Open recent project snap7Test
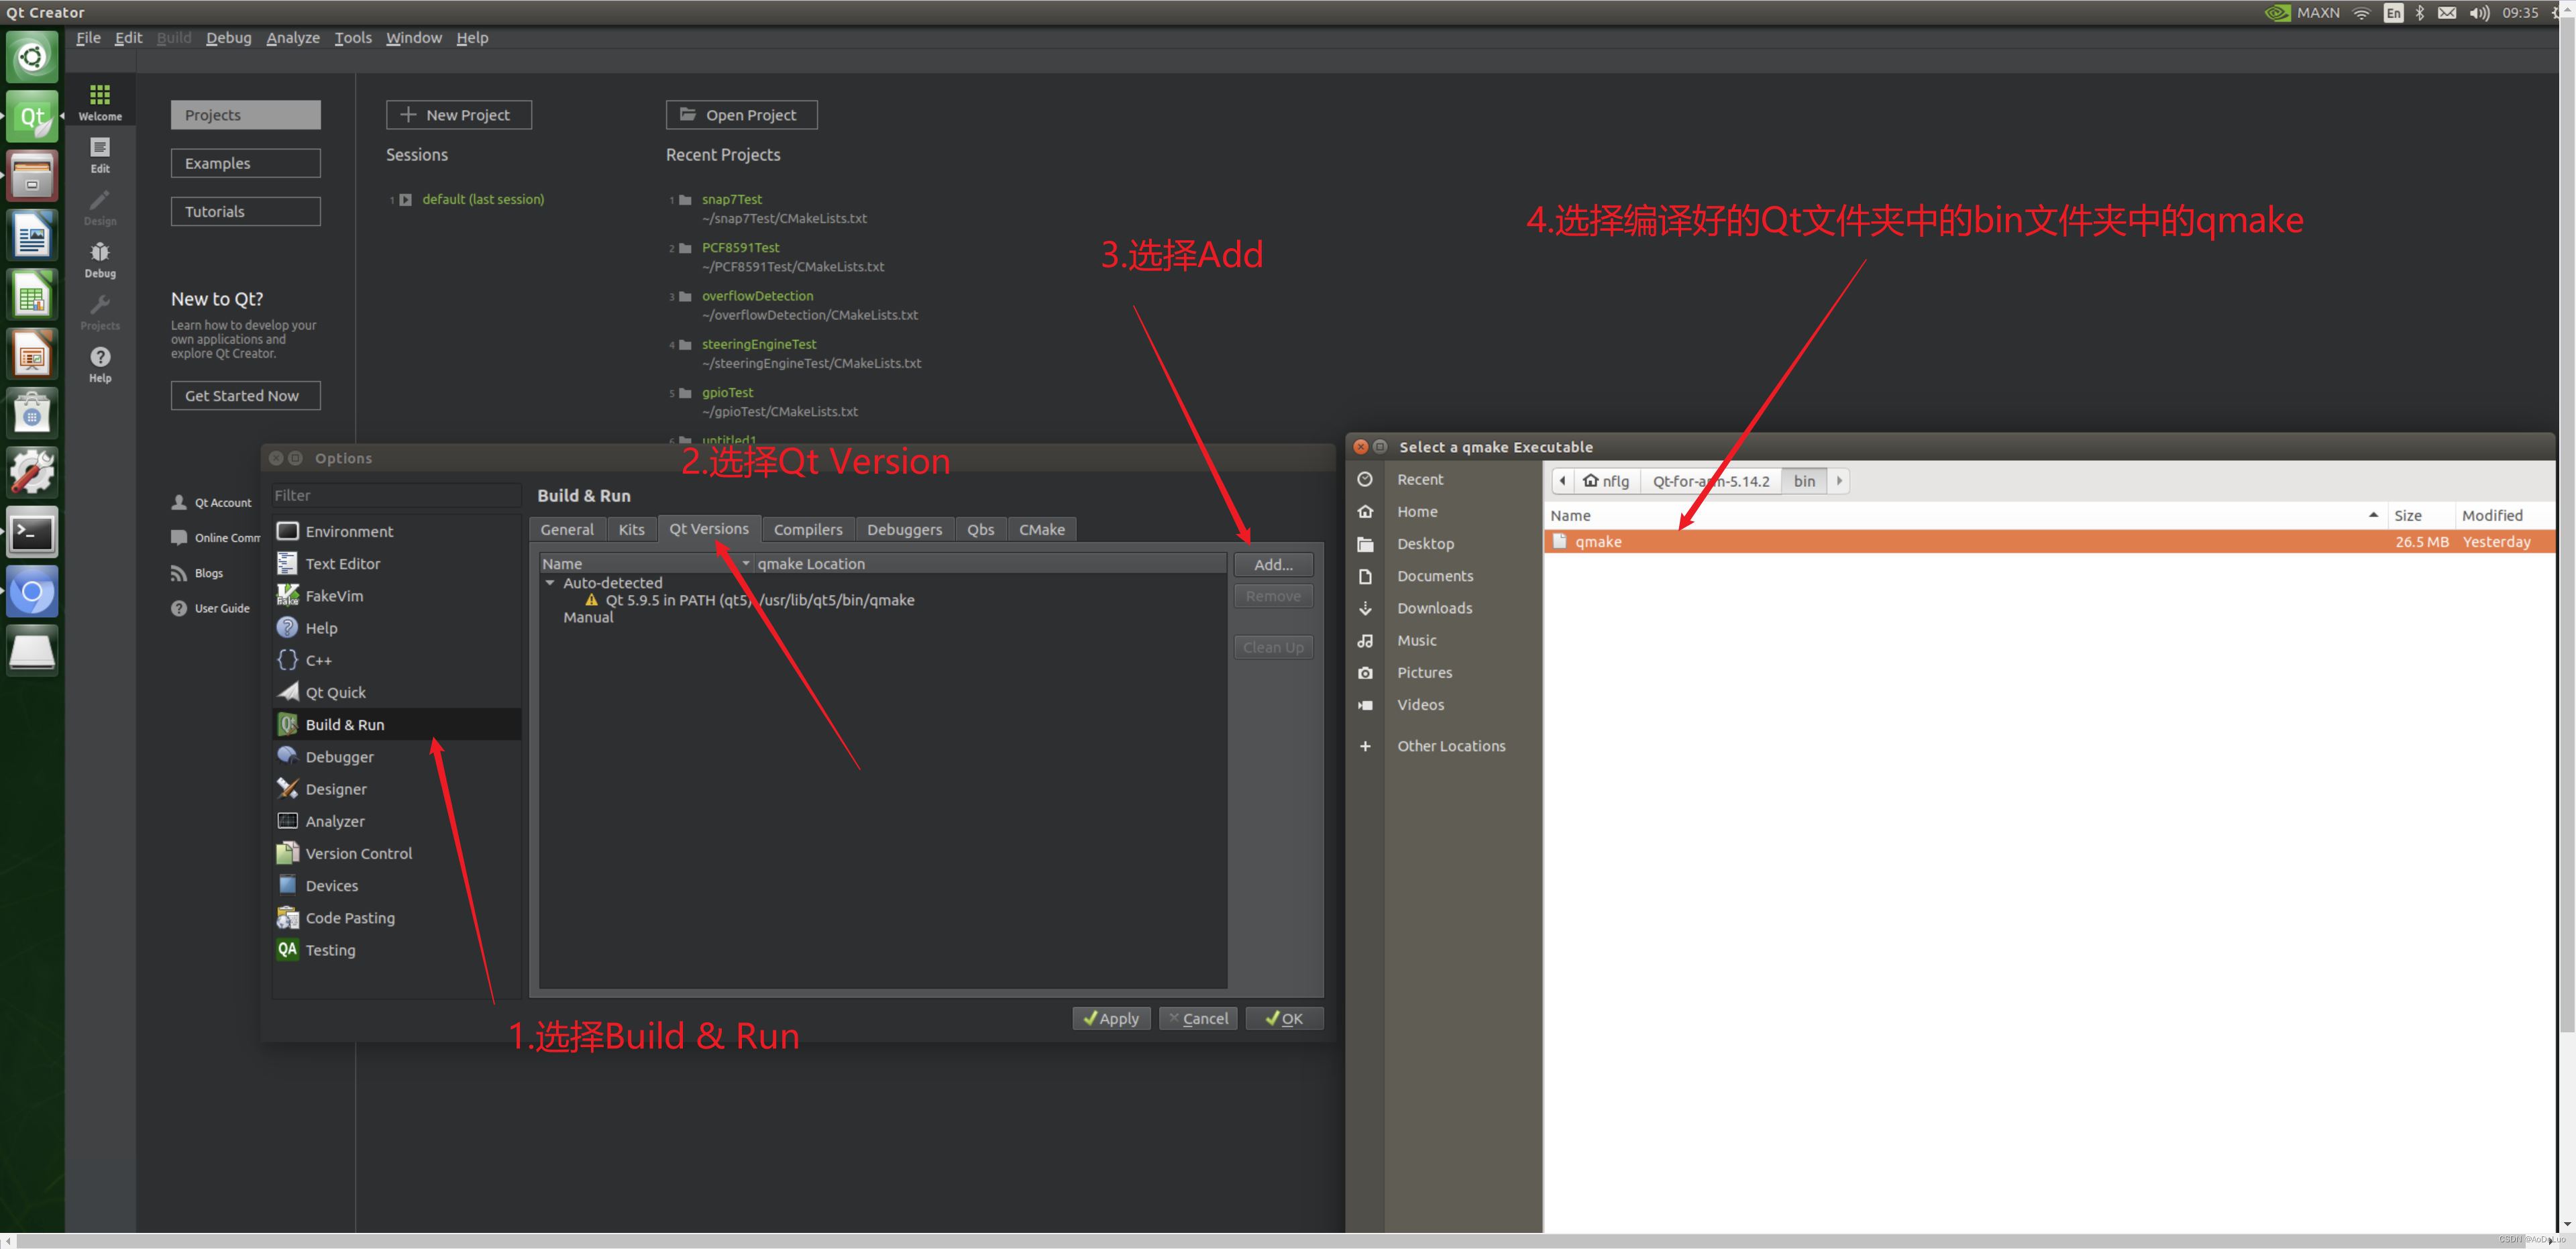 click(731, 199)
